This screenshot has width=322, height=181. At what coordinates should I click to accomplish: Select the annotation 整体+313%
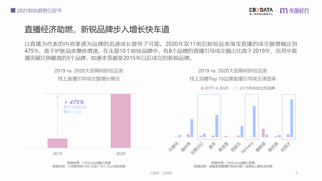tap(72, 112)
